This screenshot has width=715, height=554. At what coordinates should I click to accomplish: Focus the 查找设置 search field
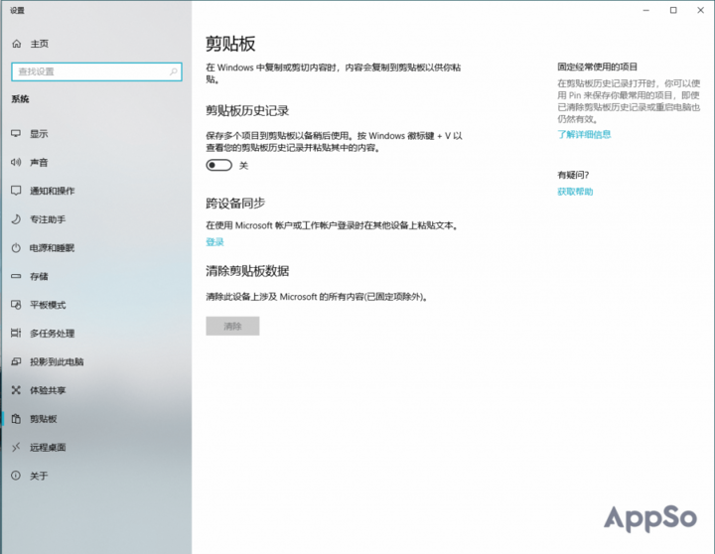[x=96, y=71]
